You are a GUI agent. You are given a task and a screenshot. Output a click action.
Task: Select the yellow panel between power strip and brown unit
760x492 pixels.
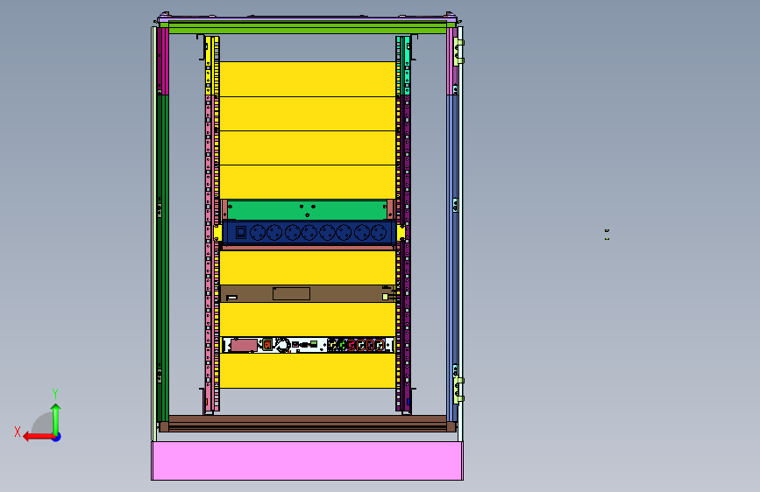click(308, 268)
